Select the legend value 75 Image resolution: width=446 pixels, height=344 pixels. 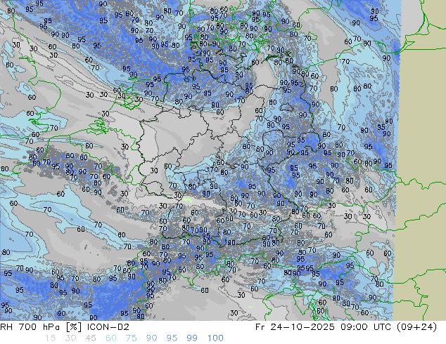(x=131, y=338)
